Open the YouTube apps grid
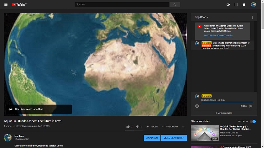Image resolution: width=264 pixels, height=148 pixels. (236, 5)
